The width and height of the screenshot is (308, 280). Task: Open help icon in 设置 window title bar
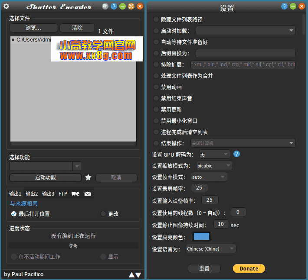(x=284, y=6)
